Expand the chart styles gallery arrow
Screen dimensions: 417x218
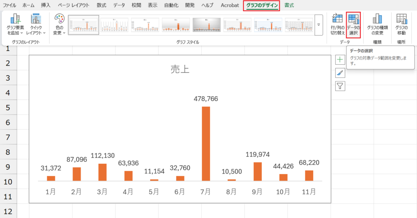[319, 25]
